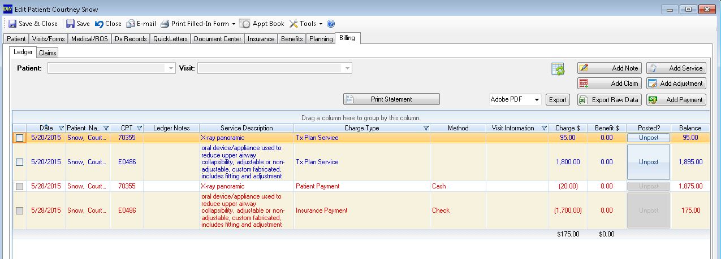Screen dimensions: 721x259
Task: Open the Document Center tab
Action: click(x=218, y=39)
